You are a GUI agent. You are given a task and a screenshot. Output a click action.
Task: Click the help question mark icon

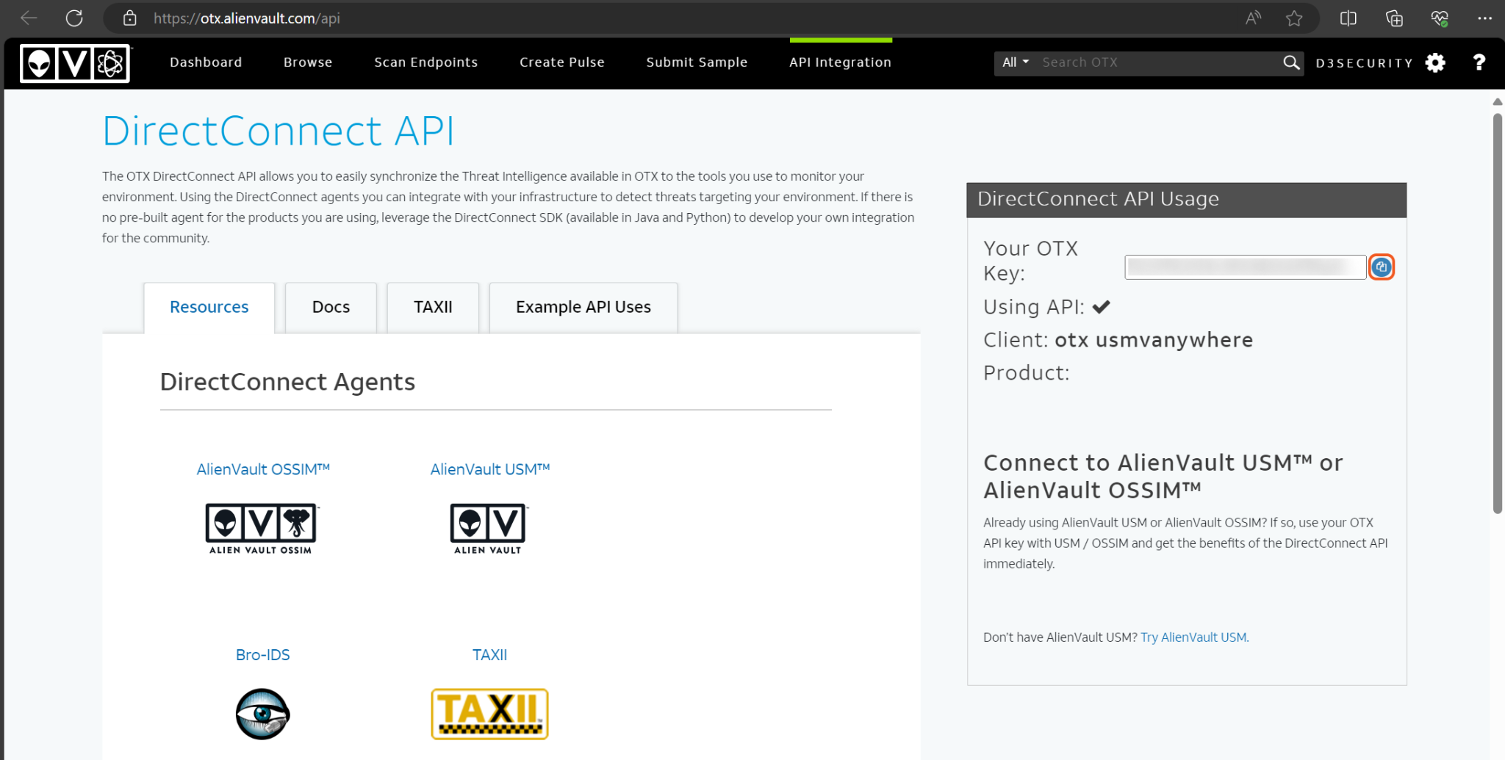(x=1479, y=62)
